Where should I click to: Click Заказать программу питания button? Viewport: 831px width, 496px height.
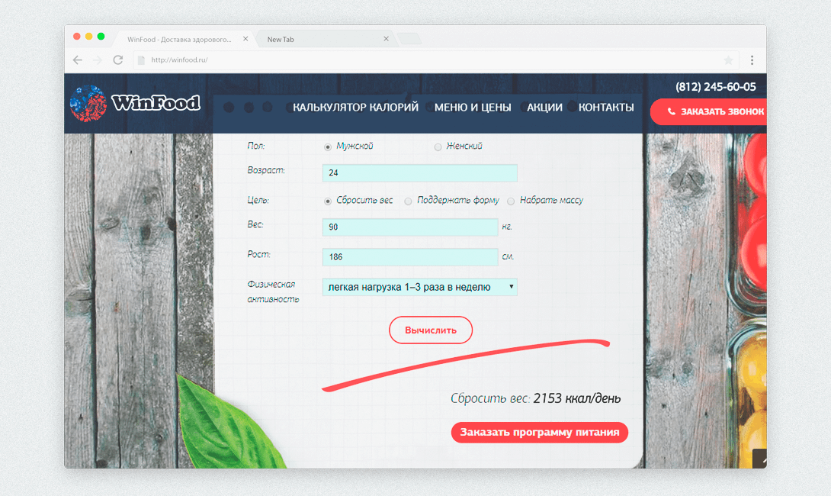540,433
